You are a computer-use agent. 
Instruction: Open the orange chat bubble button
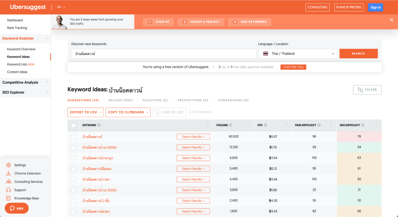pos(17,208)
